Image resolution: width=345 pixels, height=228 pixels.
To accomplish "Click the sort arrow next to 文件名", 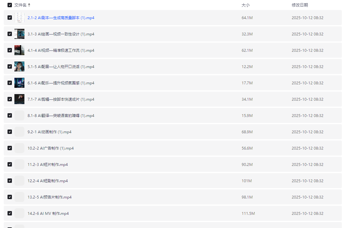I will pyautogui.click(x=29, y=5).
